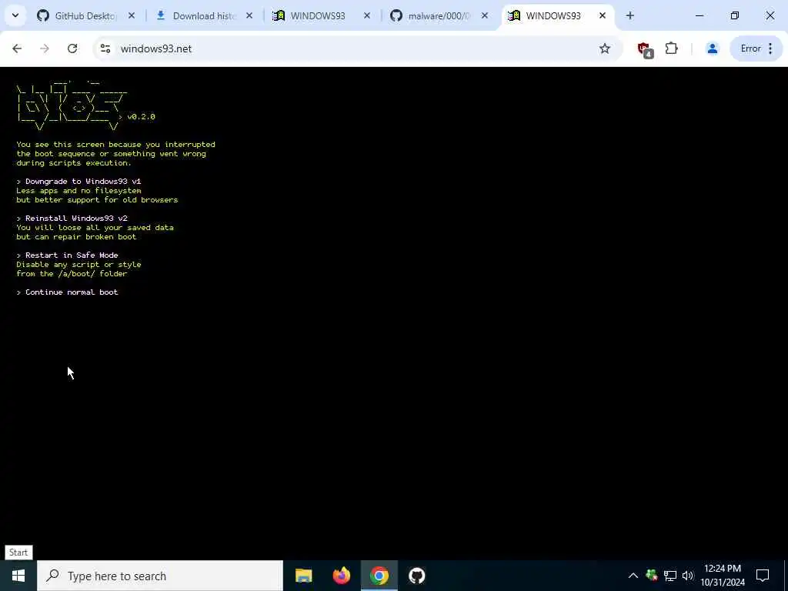Go back to the previous page
Screen dimensions: 788x591
[17, 48]
